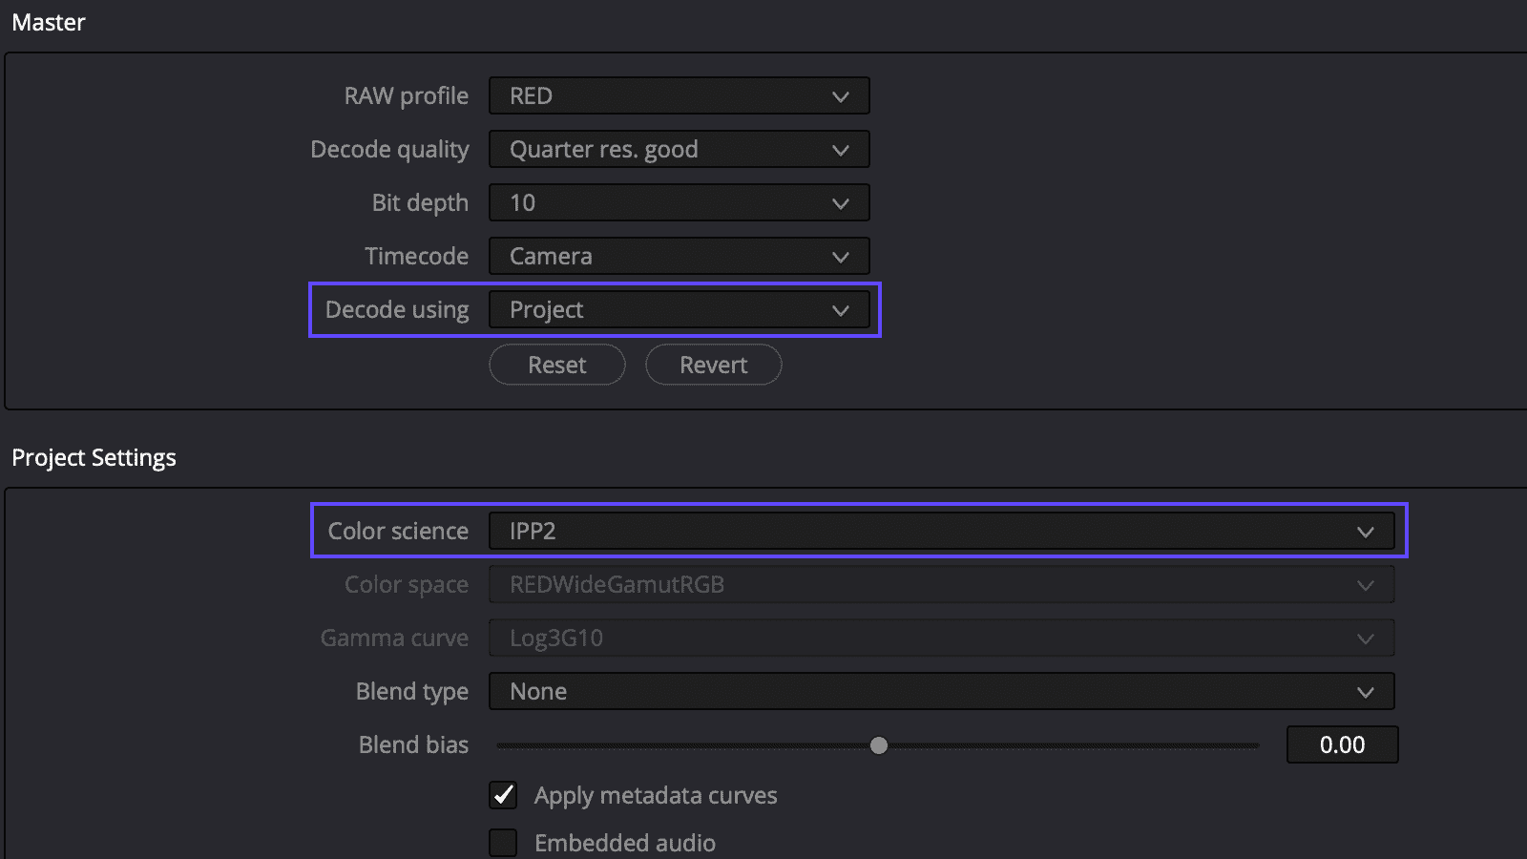Click the chevron on the IPP2 selector
This screenshot has height=859, width=1527.
[x=1367, y=532]
